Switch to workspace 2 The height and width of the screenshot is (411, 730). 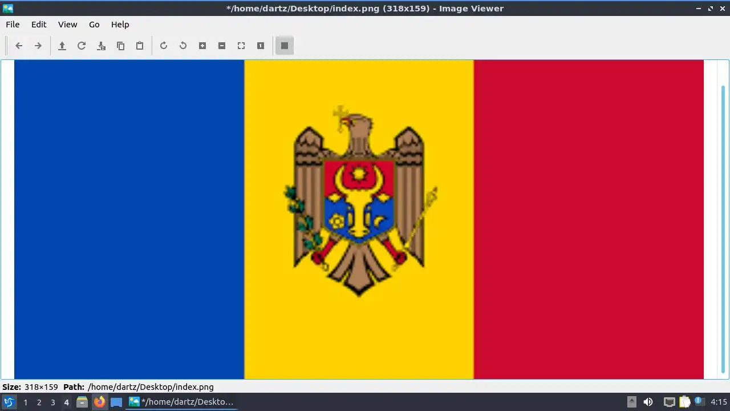pos(39,402)
